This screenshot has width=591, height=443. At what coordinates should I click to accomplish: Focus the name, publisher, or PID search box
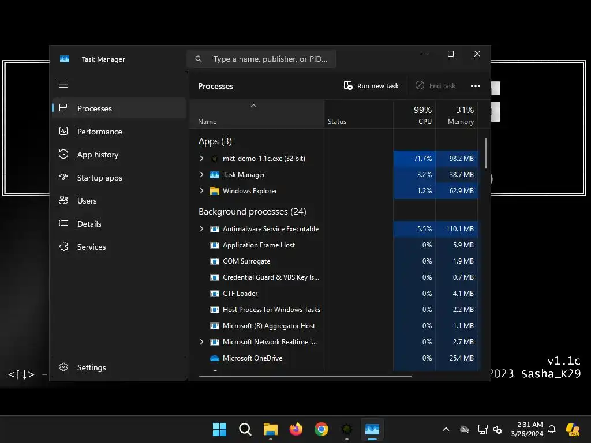pyautogui.click(x=261, y=59)
